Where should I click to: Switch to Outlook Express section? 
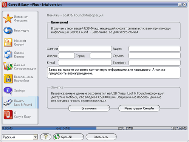coord(19,55)
